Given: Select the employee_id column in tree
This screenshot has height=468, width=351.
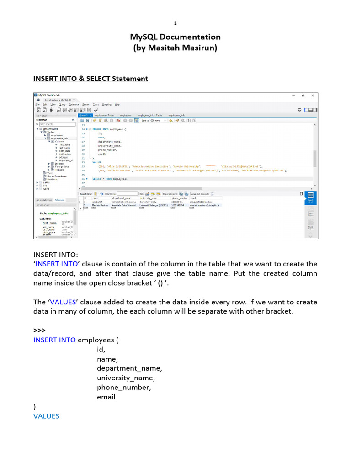Looking at the screenshot, I should click(66, 160).
